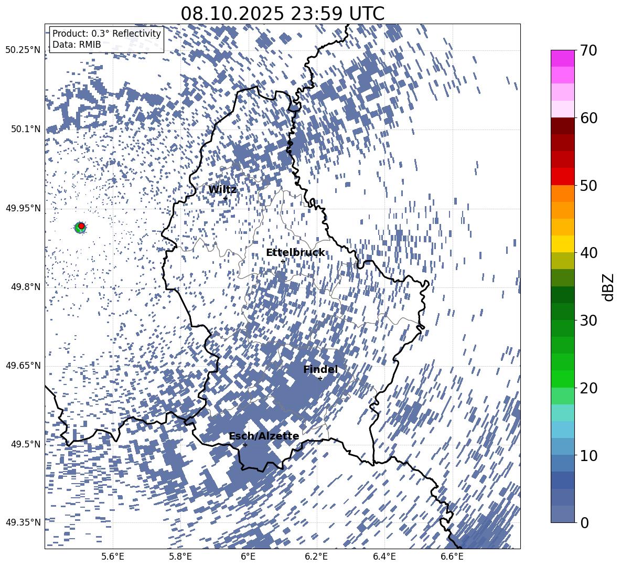The image size is (621, 567).
Task: Pick the dark maroon swatch below 60
Action: coord(562,126)
